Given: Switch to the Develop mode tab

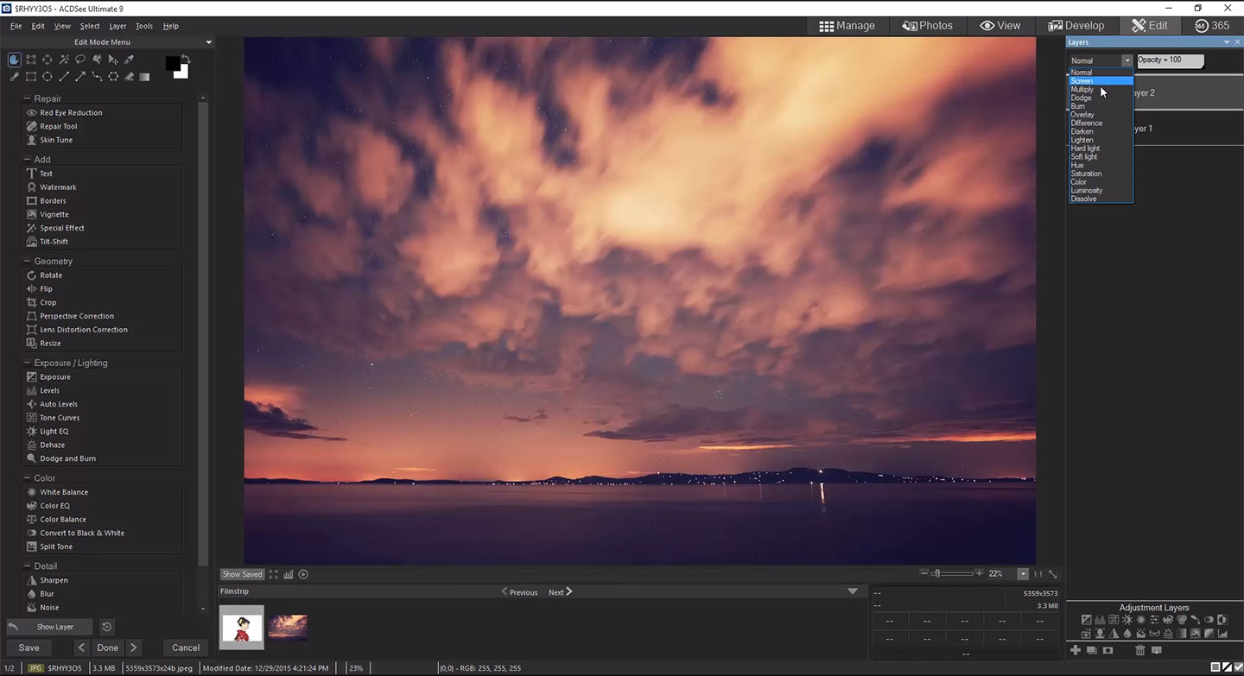Looking at the screenshot, I should [x=1076, y=26].
